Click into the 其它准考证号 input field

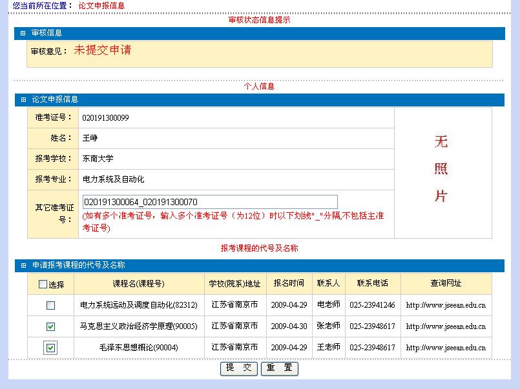[x=210, y=202]
